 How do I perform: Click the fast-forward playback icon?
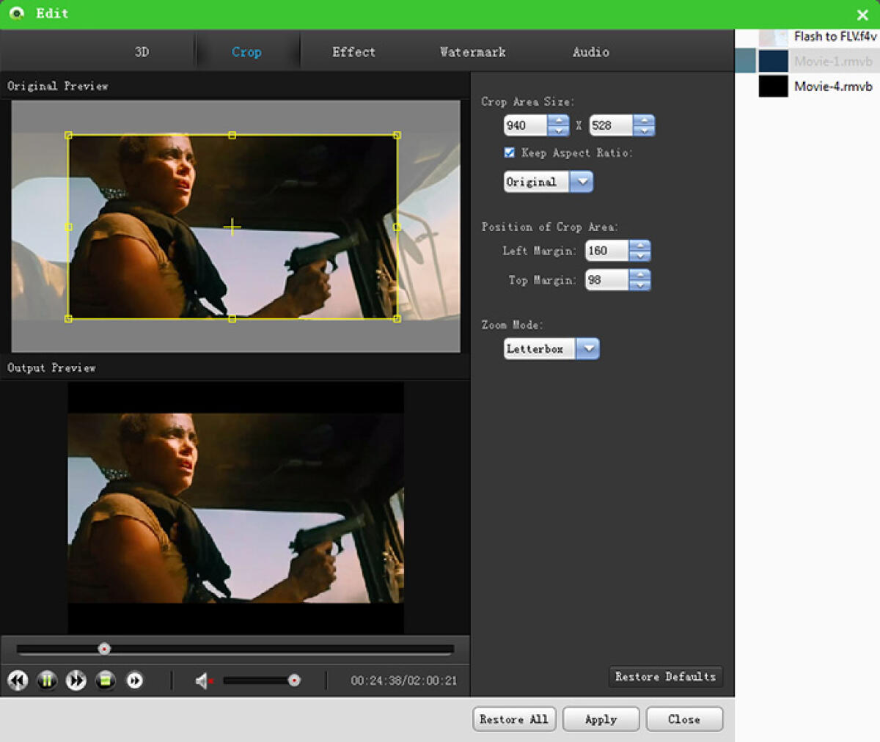76,680
